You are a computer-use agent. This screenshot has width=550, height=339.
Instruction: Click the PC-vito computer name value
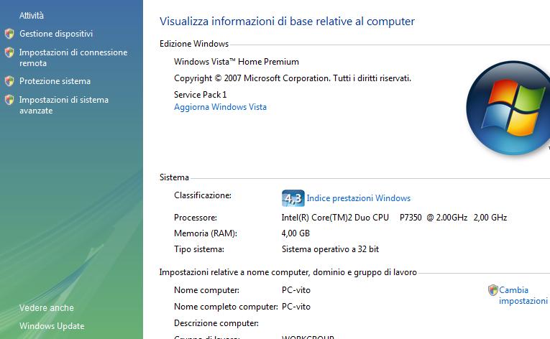[296, 290]
